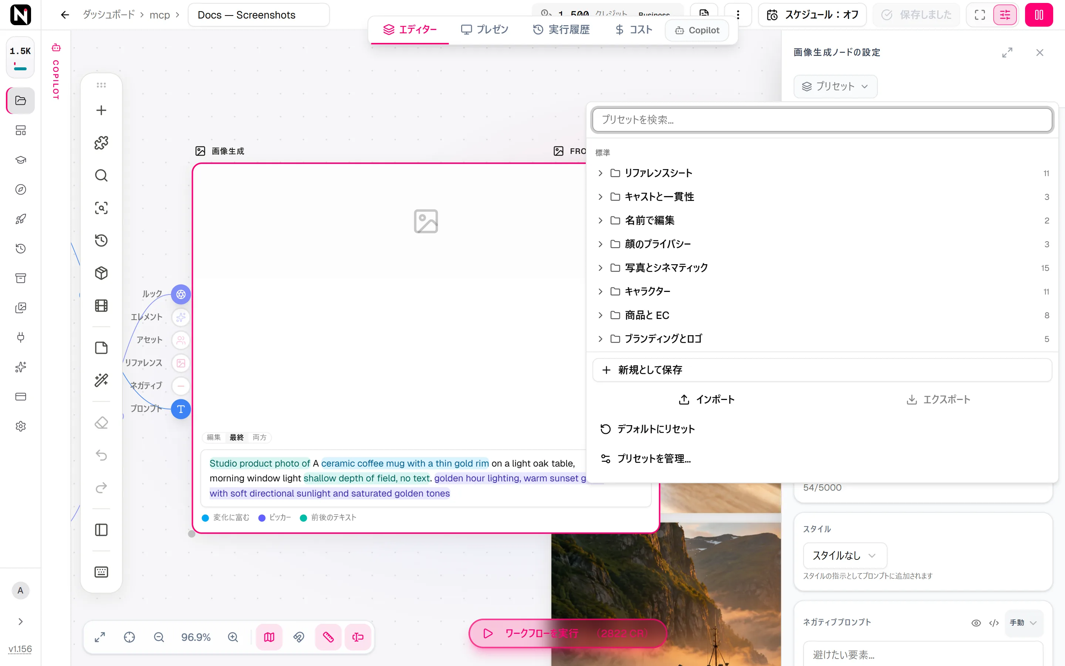Expand the 写真とシネマティック folder

coord(822,268)
